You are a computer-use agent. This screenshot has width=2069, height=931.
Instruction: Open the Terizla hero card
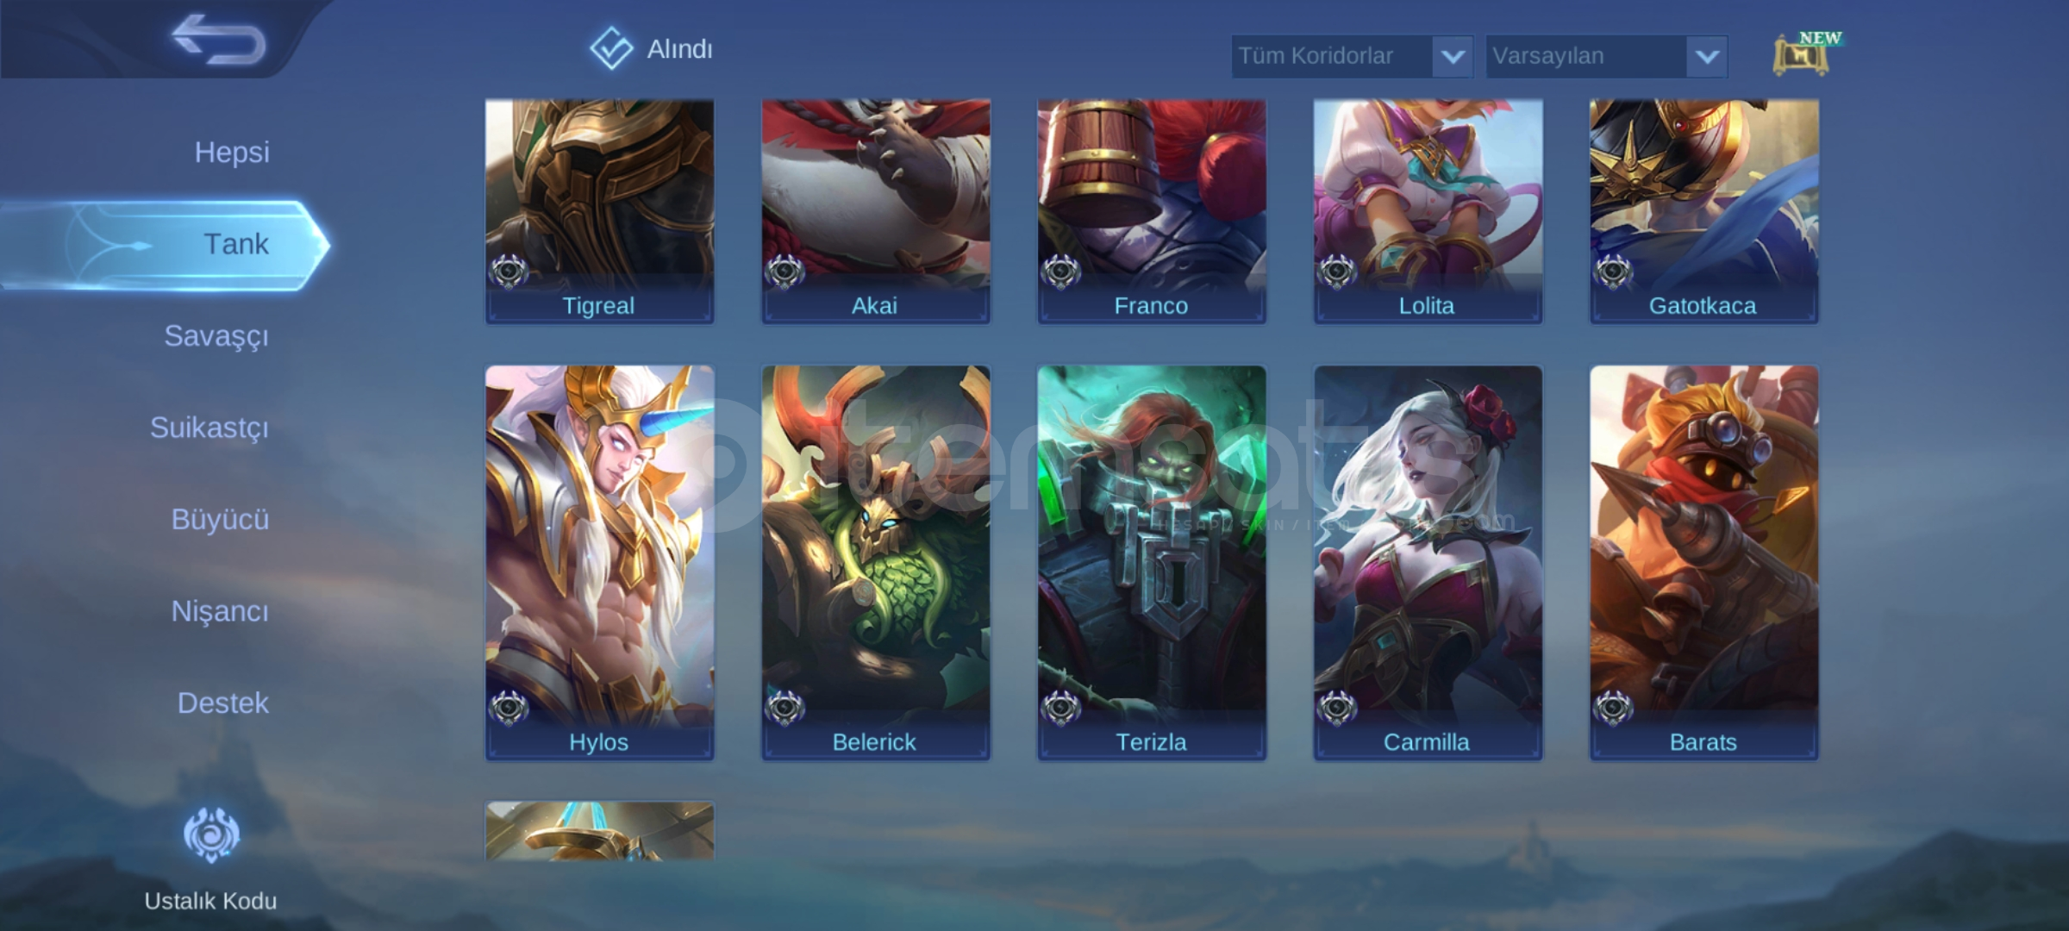pyautogui.click(x=1152, y=563)
